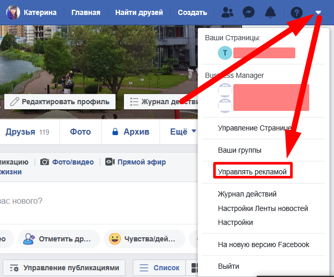Viewport: 334px width, 277px height.
Task: Switch to the Фото tab
Action: [x=81, y=132]
